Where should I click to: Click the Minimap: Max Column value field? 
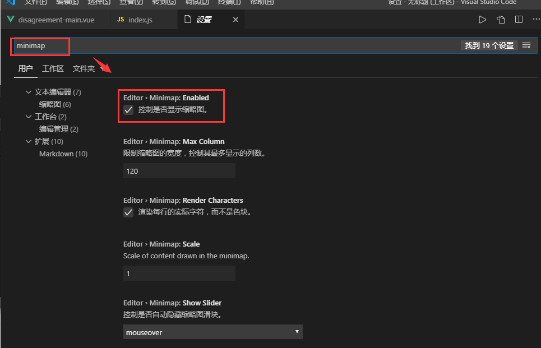click(x=179, y=170)
